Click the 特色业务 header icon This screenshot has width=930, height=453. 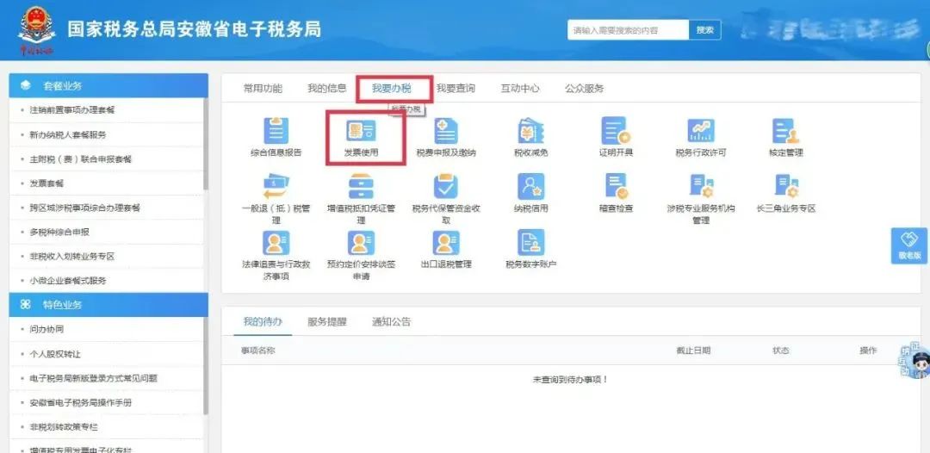pos(25,305)
